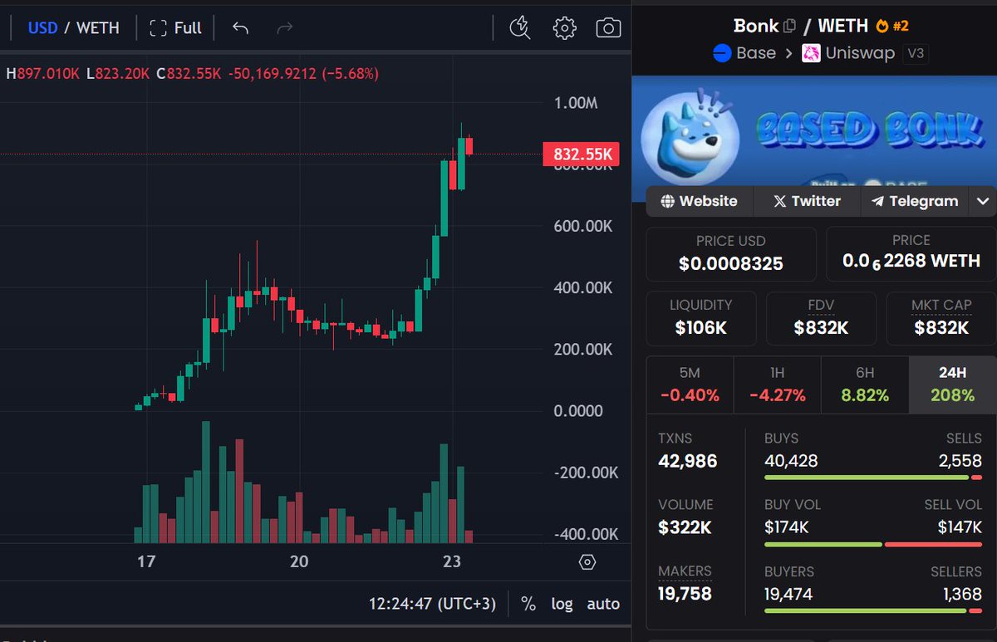Click the LIQUIDITY $106K box
Viewport: 997px width, 642px height.
click(x=701, y=318)
